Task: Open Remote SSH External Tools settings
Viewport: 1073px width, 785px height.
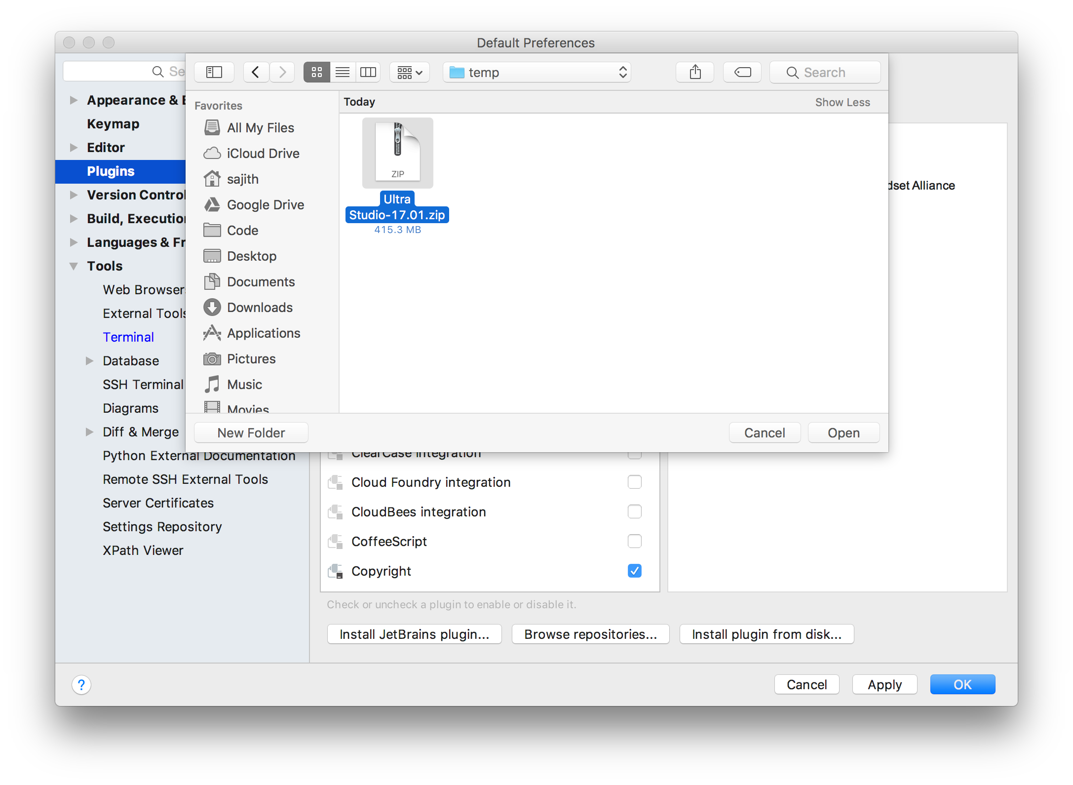Action: [x=185, y=479]
